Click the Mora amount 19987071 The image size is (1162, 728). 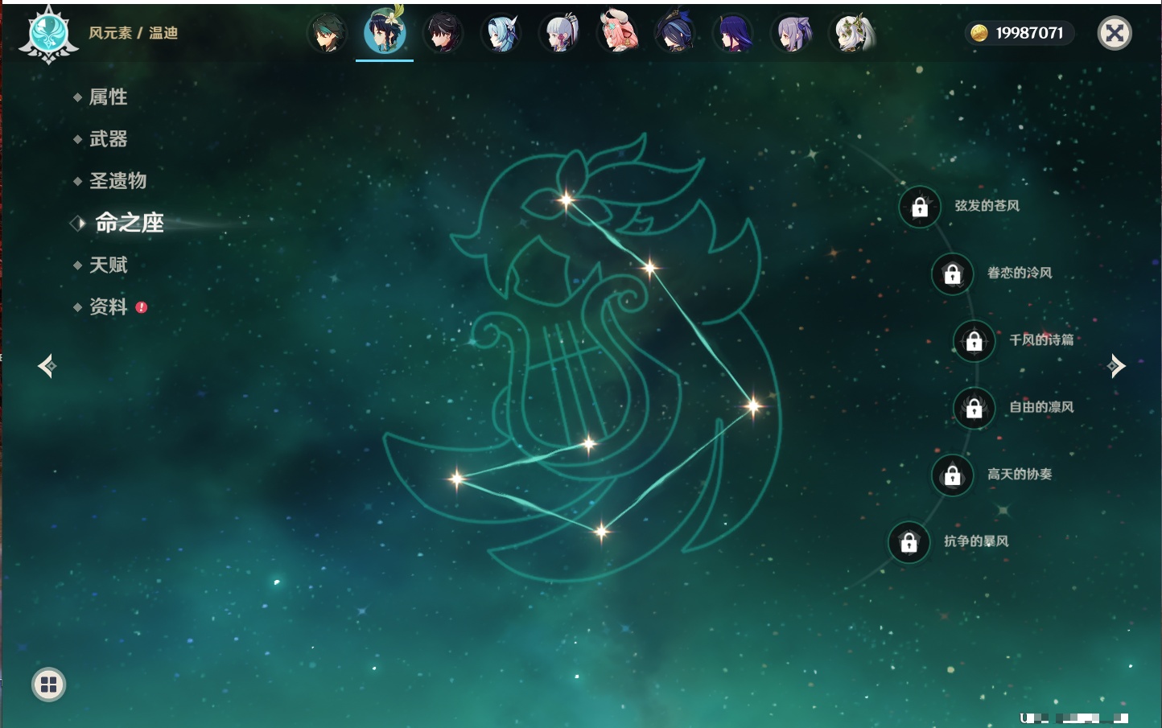pyautogui.click(x=1029, y=33)
